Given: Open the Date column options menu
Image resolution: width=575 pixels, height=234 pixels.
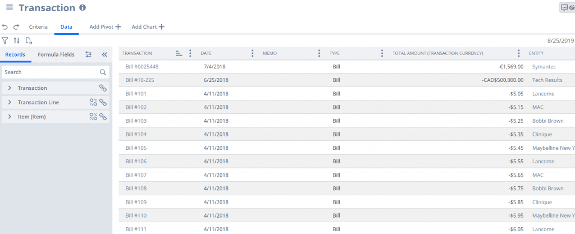Looking at the screenshot, I should tap(252, 53).
